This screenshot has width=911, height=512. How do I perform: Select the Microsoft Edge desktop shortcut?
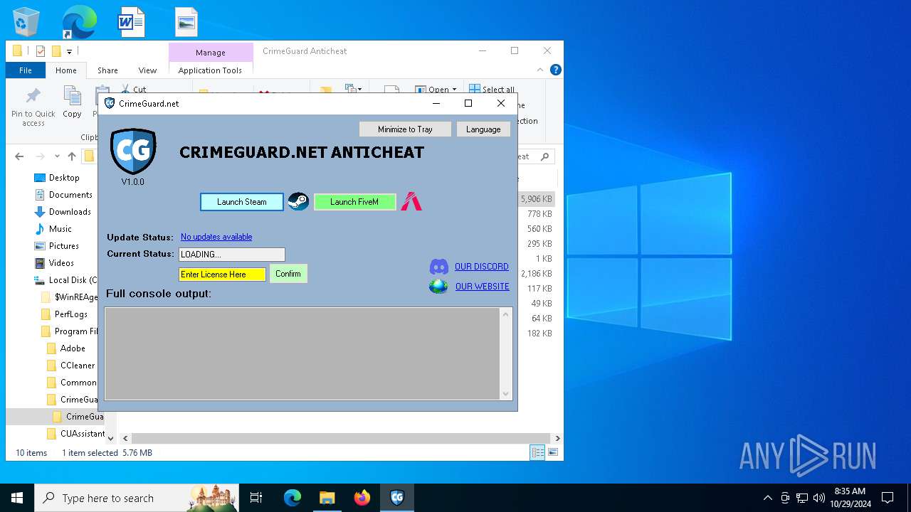pos(78,22)
